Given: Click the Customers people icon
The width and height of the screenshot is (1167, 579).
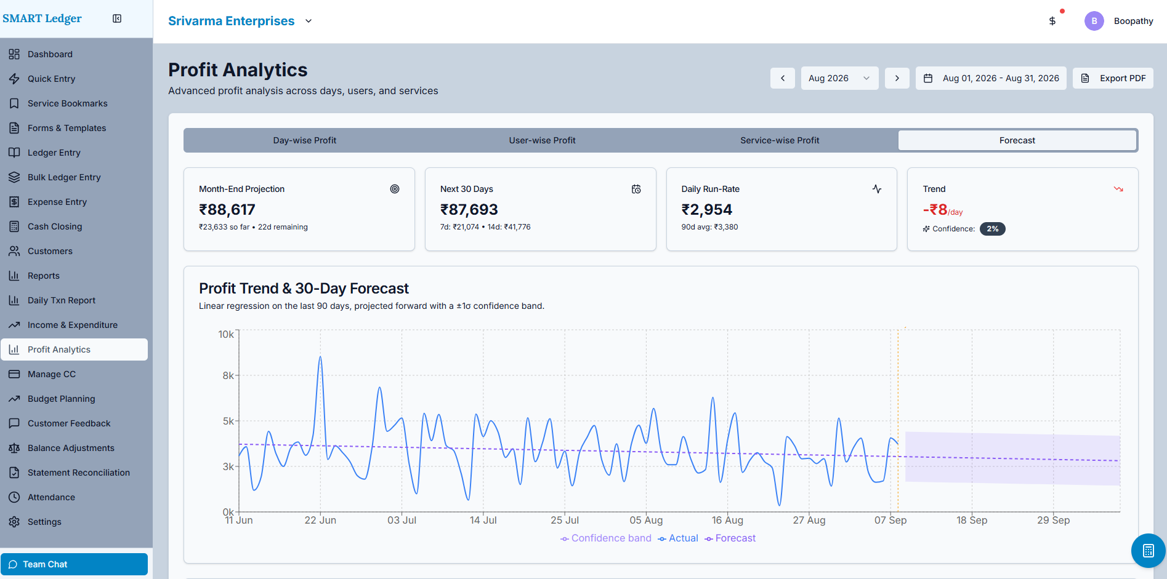Looking at the screenshot, I should tap(14, 251).
